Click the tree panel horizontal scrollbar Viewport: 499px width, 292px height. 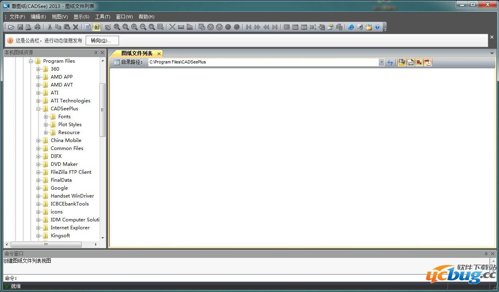[x=46, y=245]
